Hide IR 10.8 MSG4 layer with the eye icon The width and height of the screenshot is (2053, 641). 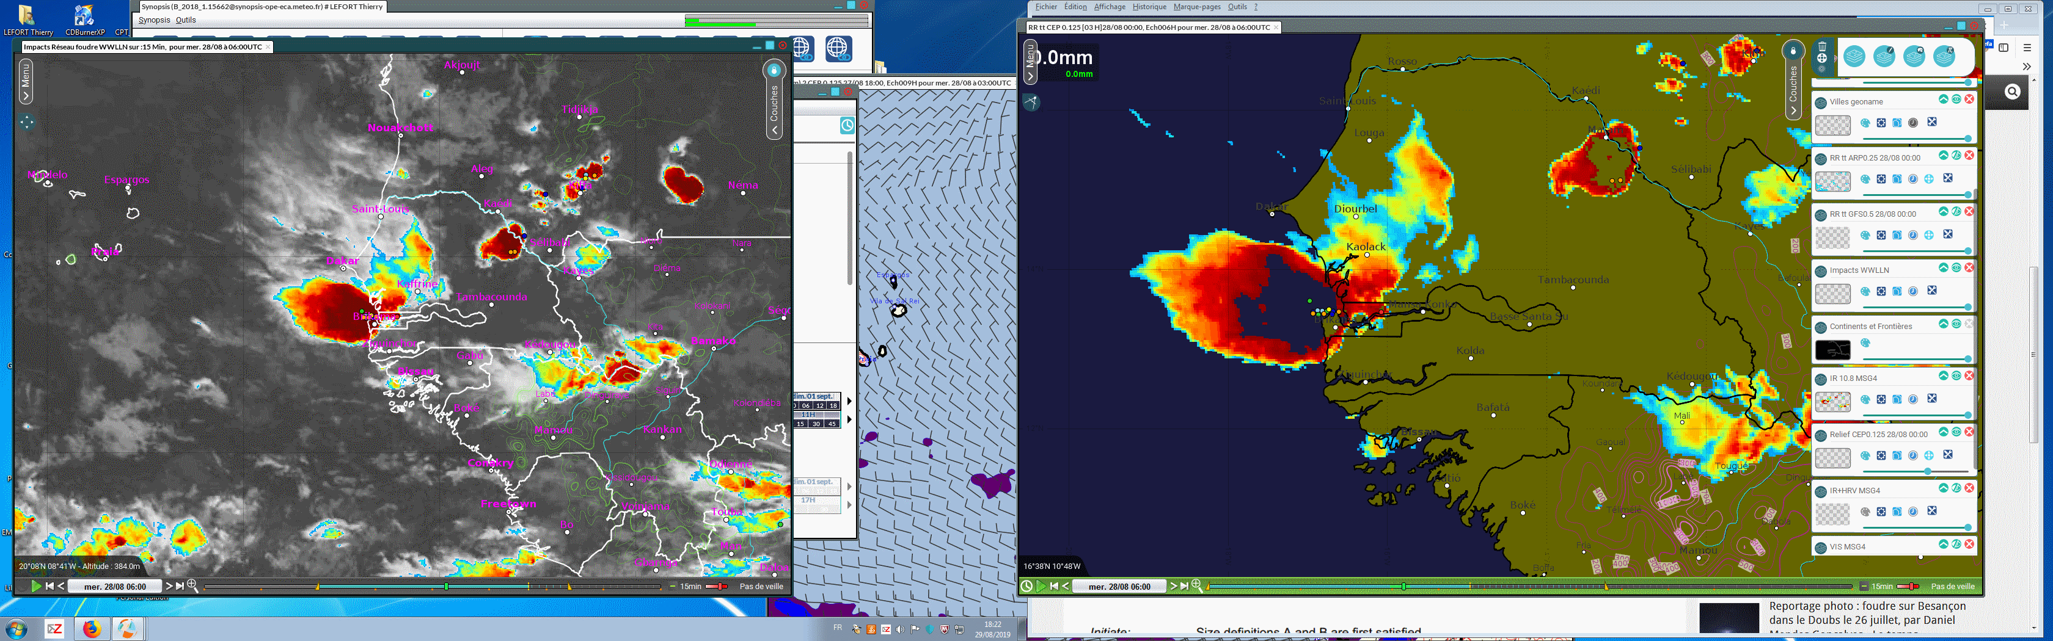tap(1956, 376)
